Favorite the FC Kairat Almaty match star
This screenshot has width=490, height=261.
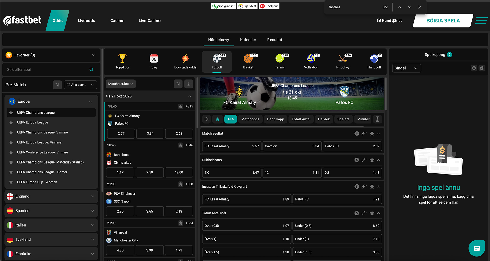pyautogui.click(x=181, y=106)
